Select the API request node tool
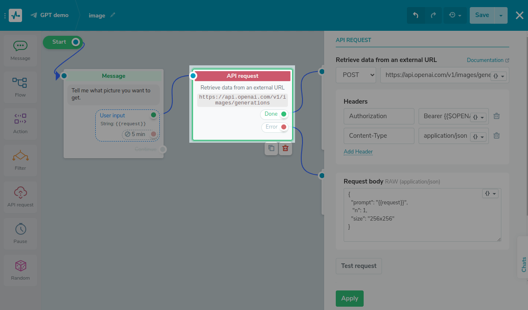 coord(20,196)
